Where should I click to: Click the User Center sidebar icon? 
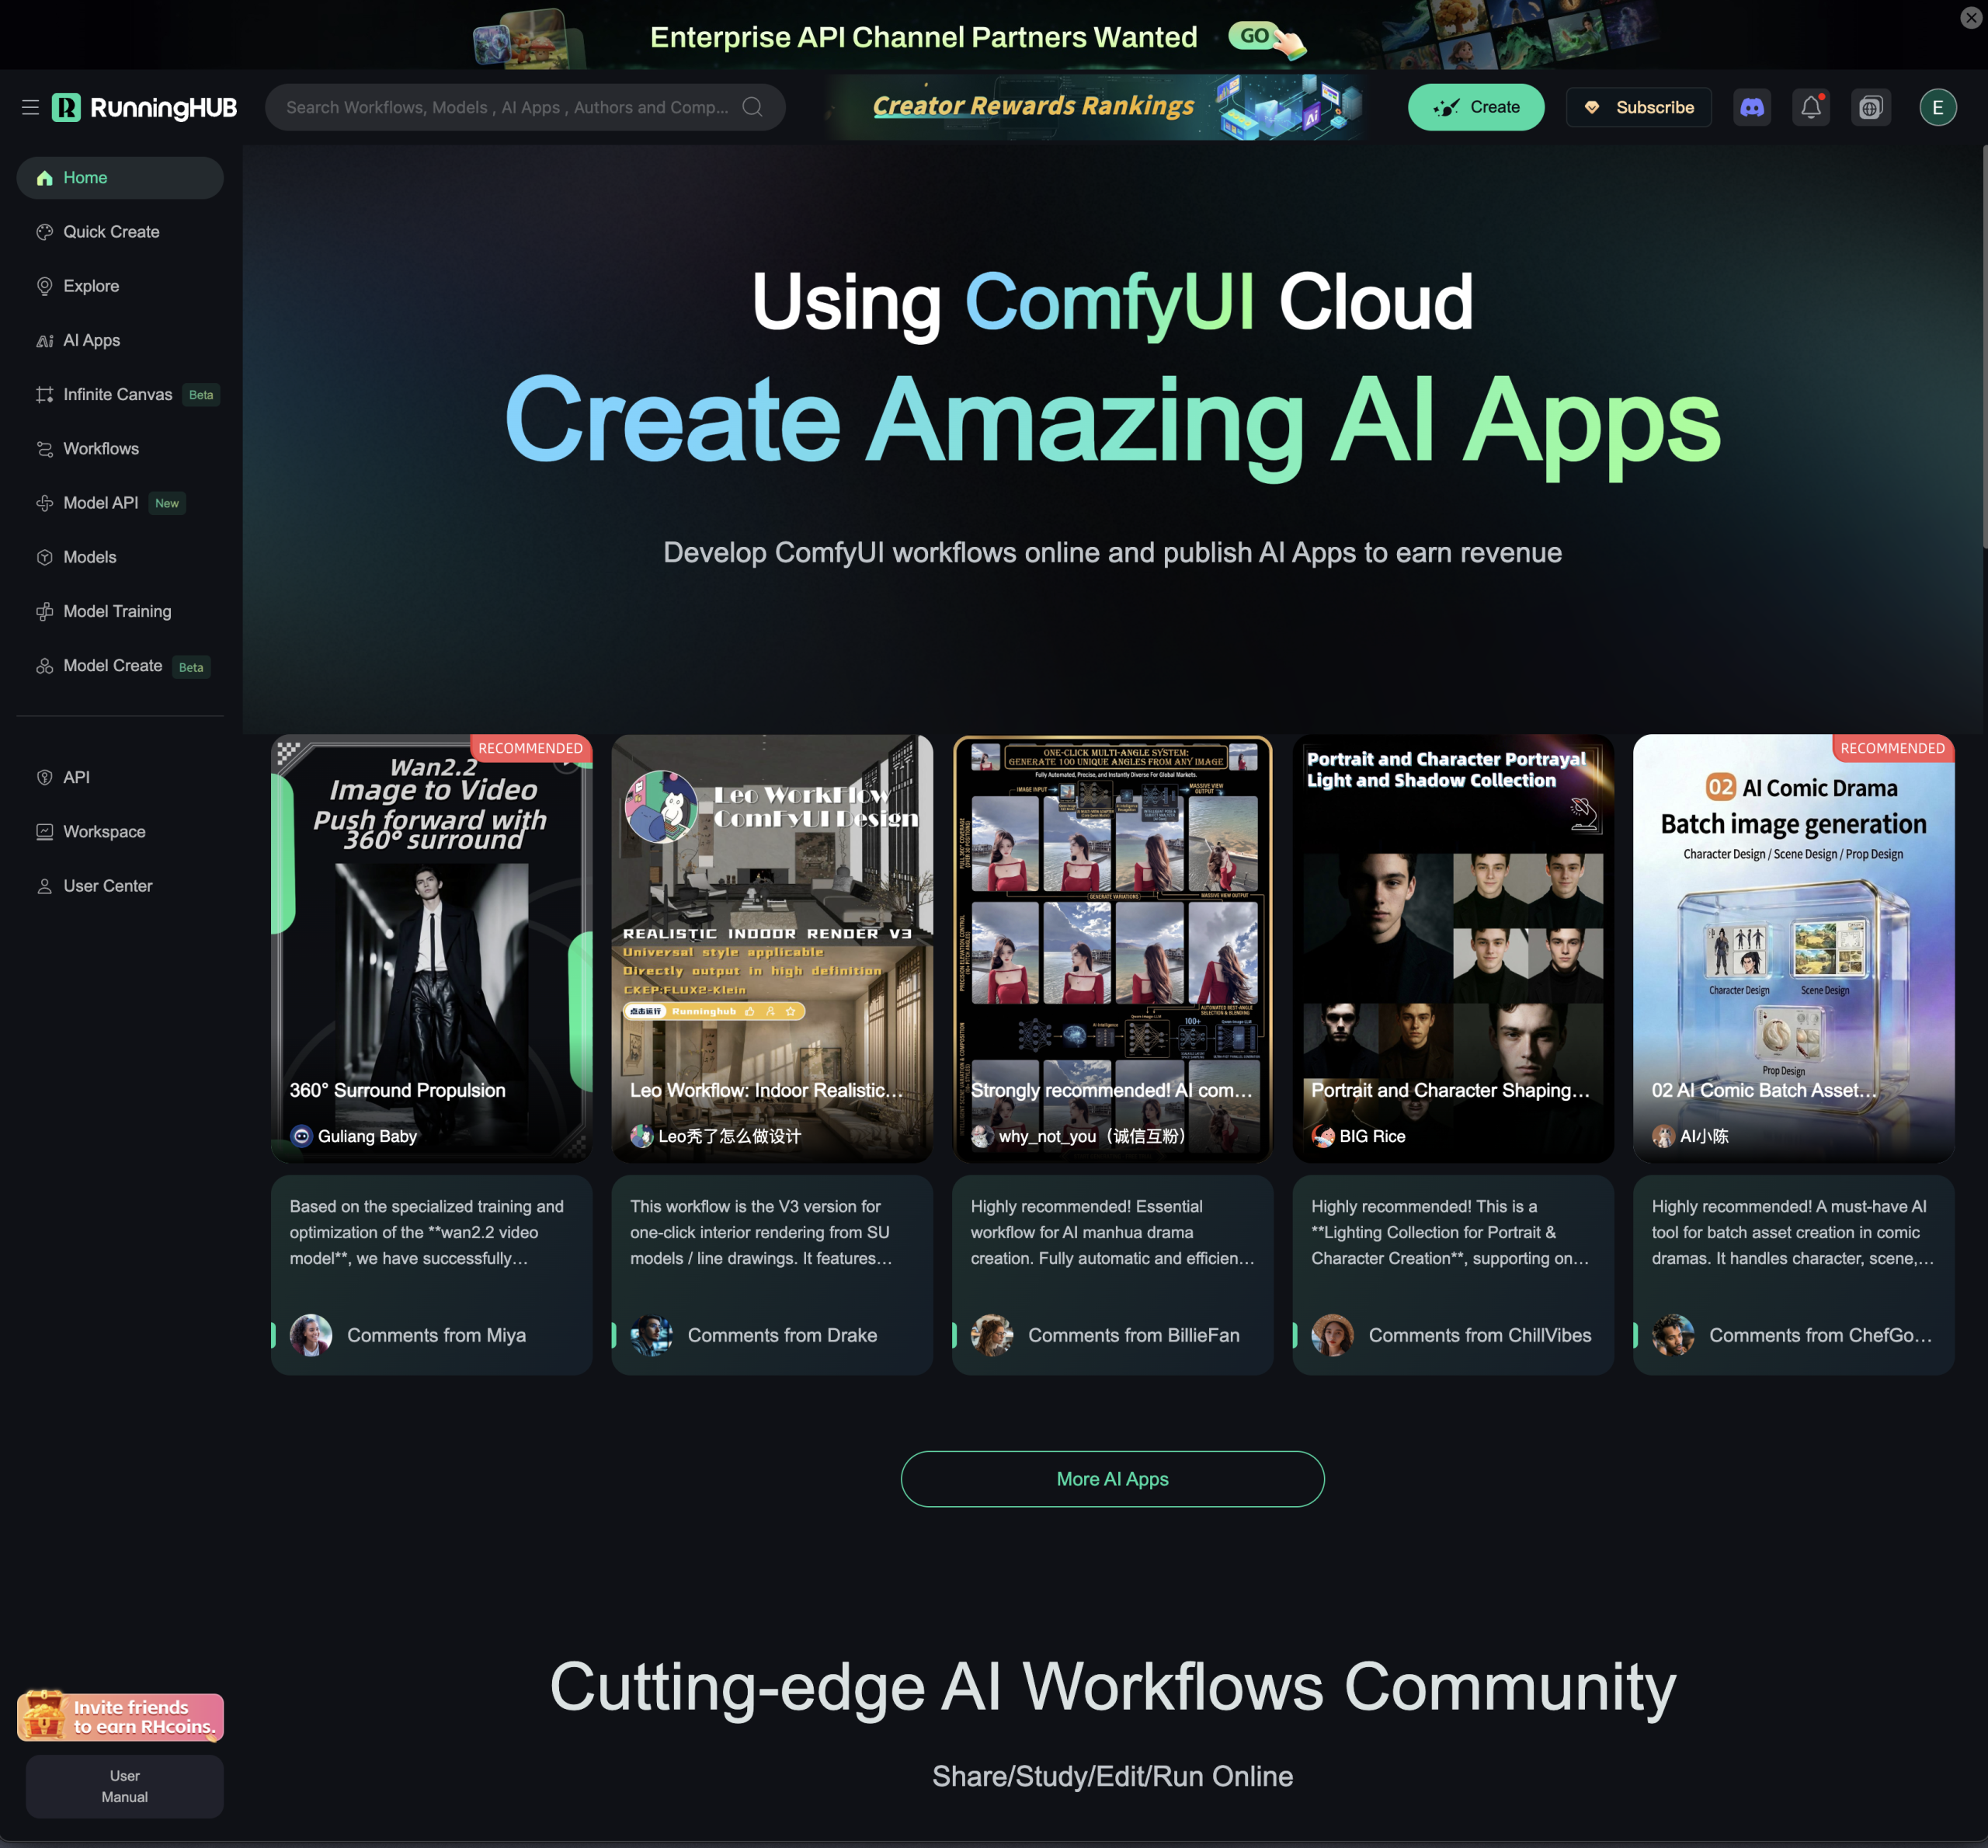44,886
